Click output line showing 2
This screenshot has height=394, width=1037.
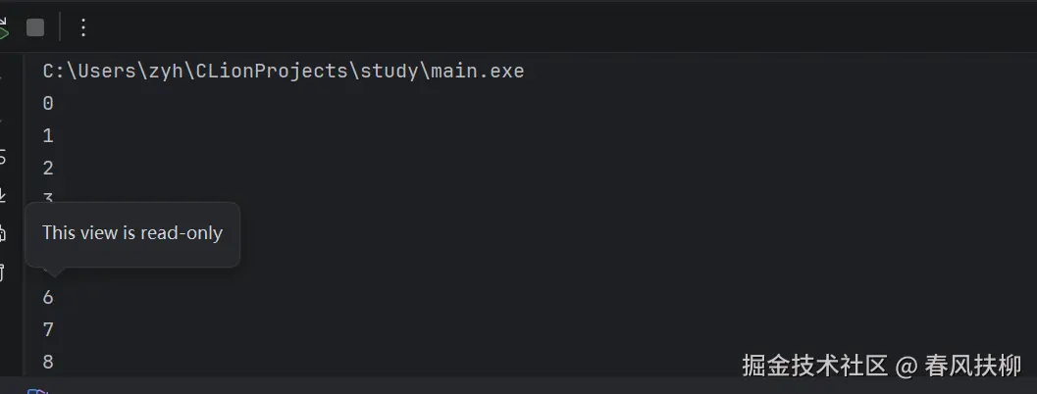pyautogui.click(x=48, y=168)
